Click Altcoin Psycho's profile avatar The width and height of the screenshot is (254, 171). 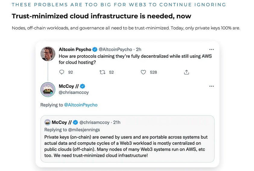(48, 54)
